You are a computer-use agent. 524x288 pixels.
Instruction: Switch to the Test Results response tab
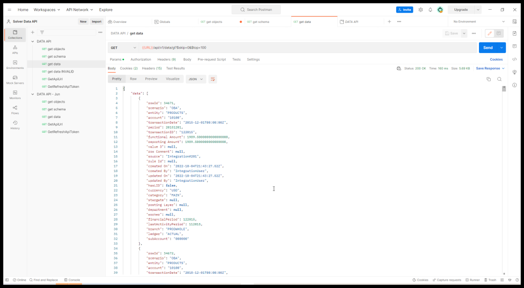[x=175, y=68]
